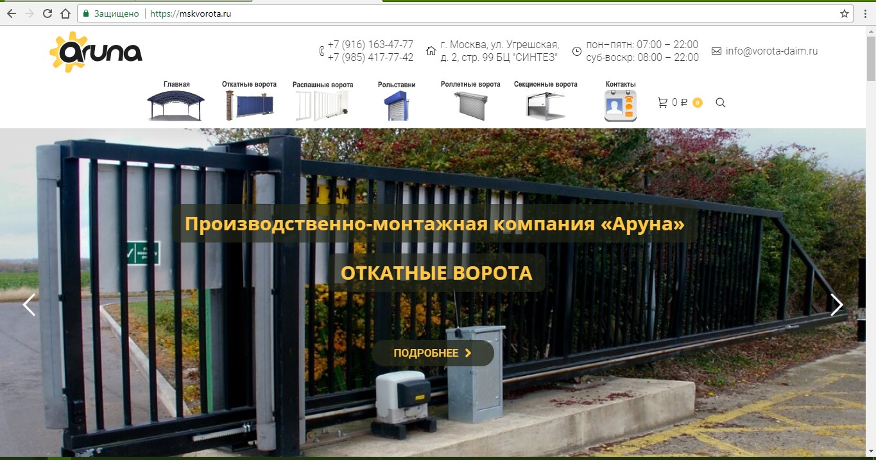Screen dimensions: 876x460
Task: Open the Откатные ворота menu item
Action: 249,84
